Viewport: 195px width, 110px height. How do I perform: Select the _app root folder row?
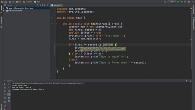coord(27,8)
